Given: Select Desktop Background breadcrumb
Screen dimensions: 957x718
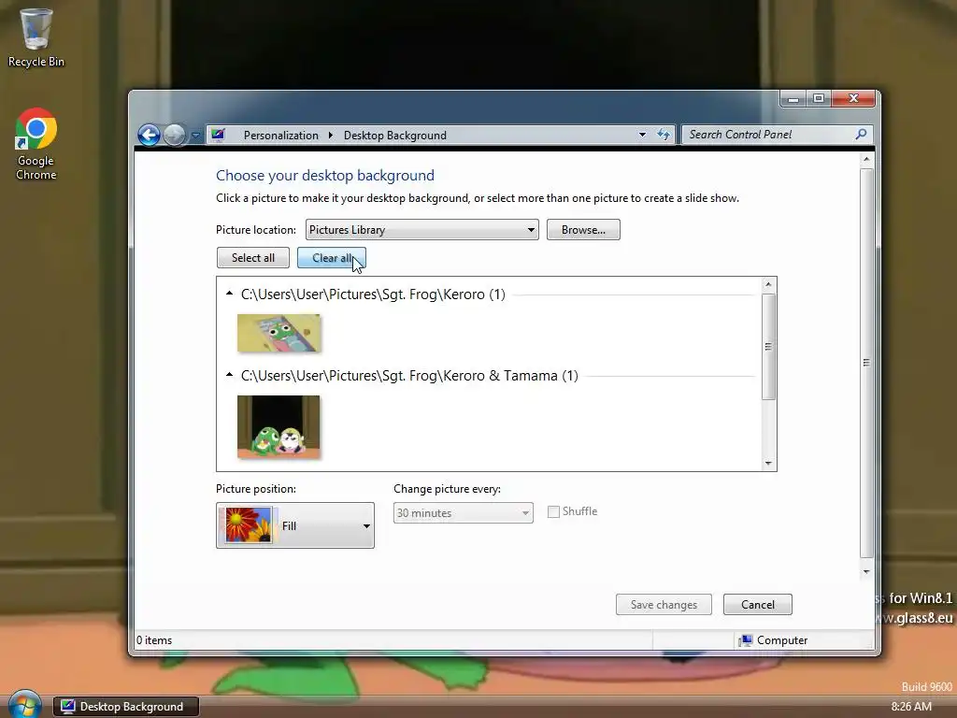Looking at the screenshot, I should [395, 135].
